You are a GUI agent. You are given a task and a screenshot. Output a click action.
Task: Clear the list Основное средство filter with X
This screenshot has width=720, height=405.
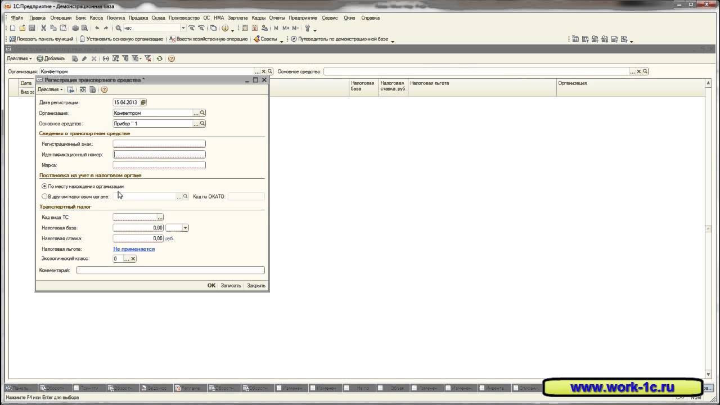(x=639, y=71)
